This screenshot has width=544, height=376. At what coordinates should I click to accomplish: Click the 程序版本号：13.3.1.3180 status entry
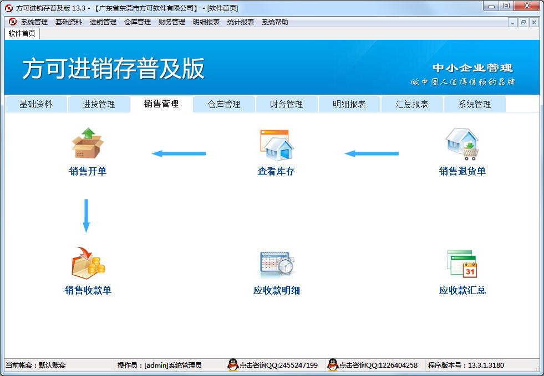(466, 365)
